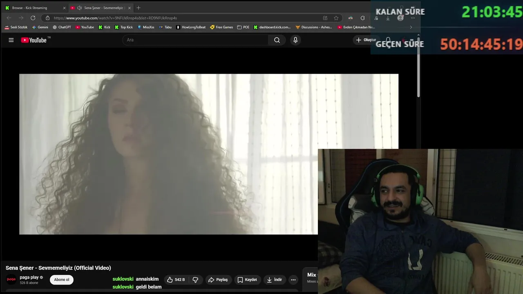This screenshot has height=294, width=523.
Task: Click the browser address bar URL
Action: (x=115, y=18)
